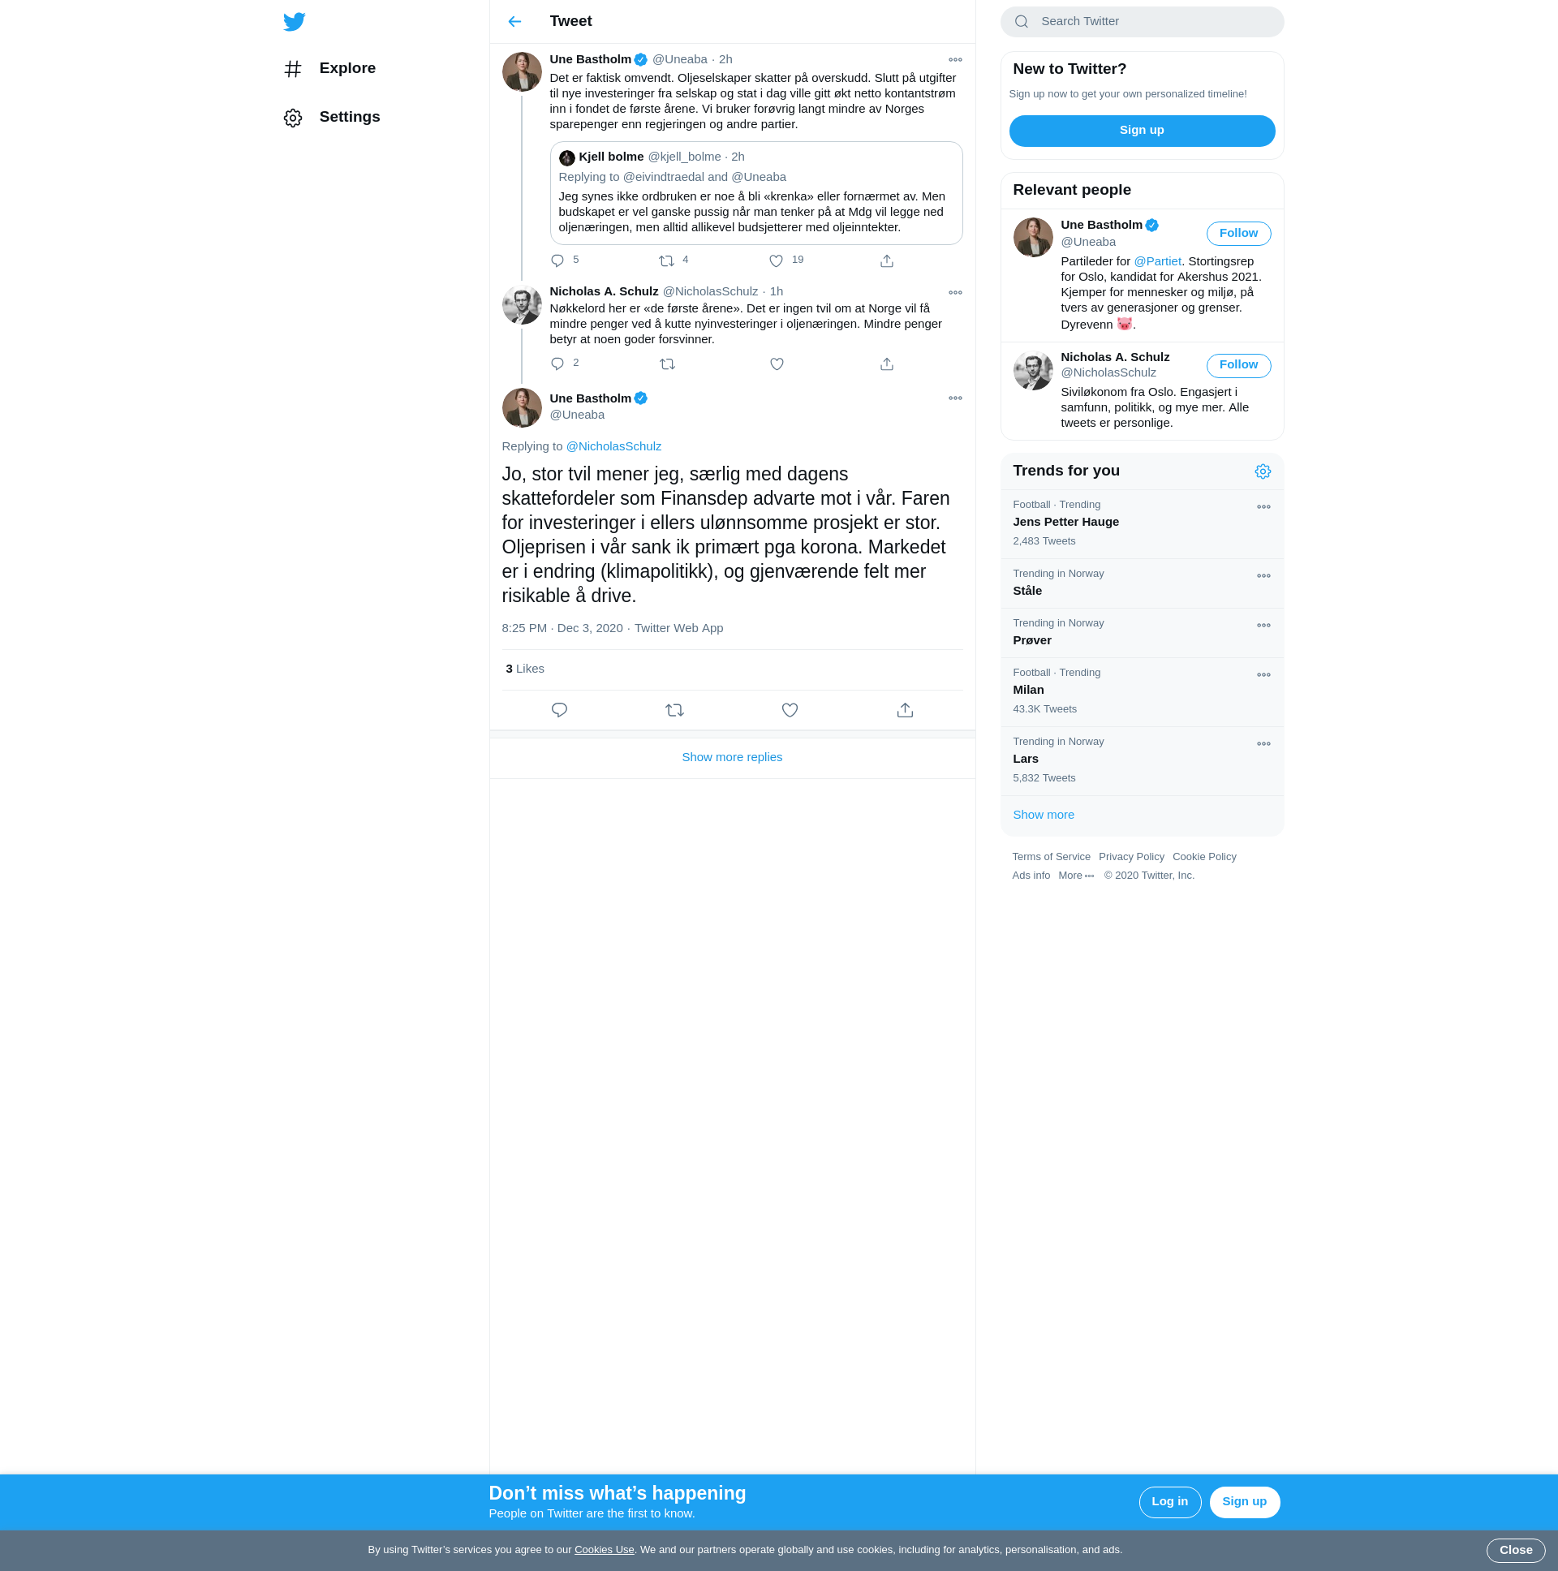Click Twitter Web App source label

point(678,629)
